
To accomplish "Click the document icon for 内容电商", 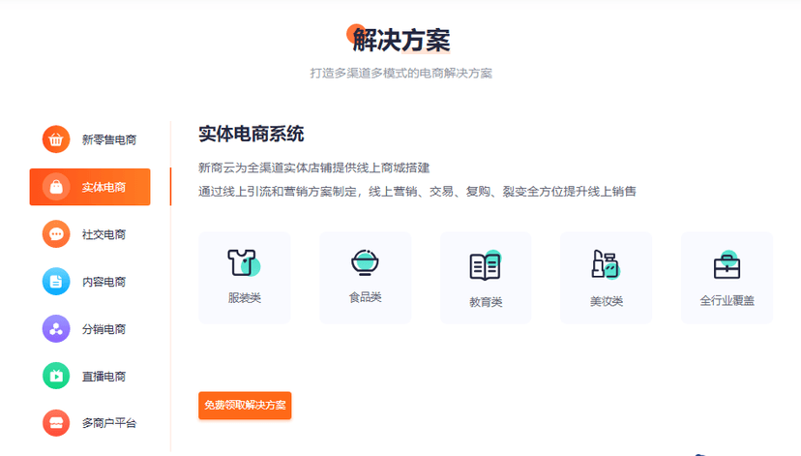I will point(56,281).
